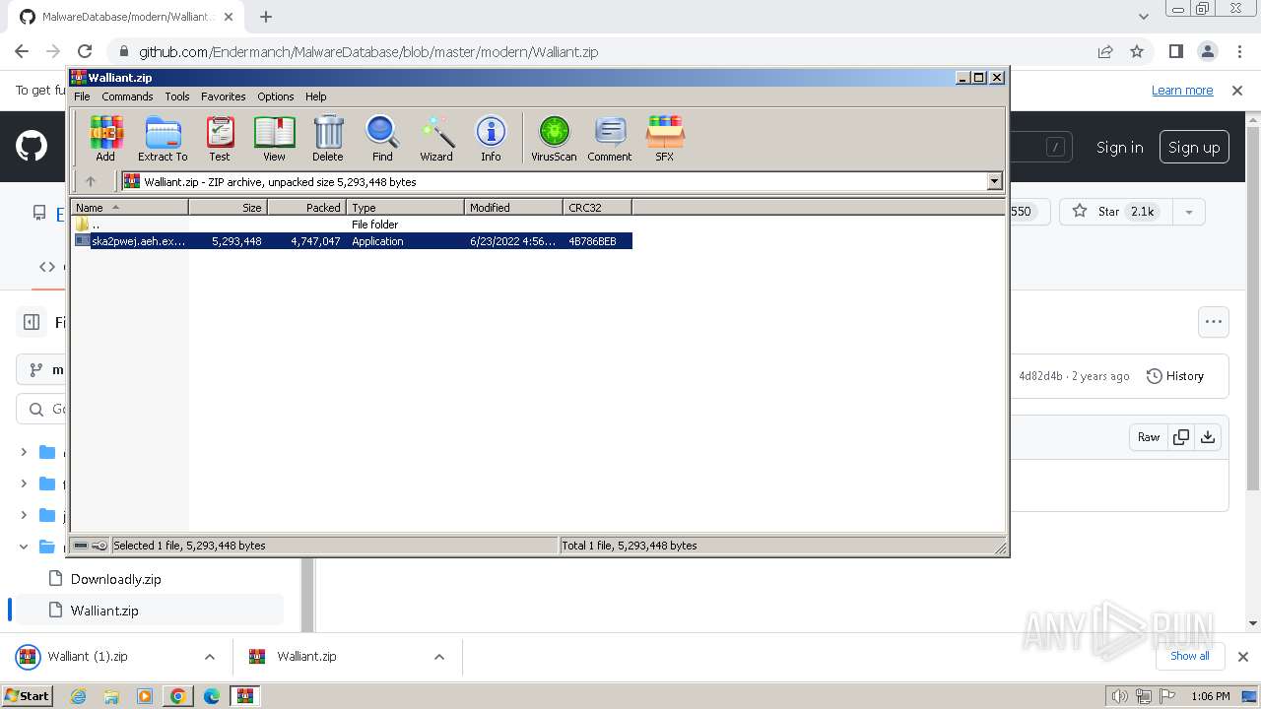Screen dimensions: 1261x709
Task: Click the Delete trash icon
Action: (328, 139)
